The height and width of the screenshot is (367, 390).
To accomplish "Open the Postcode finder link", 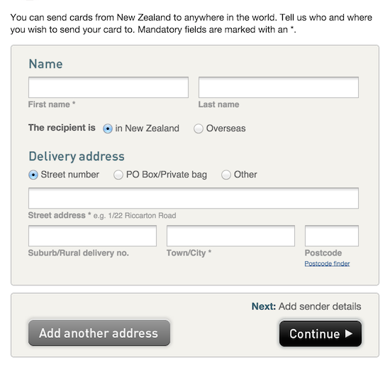I will click(x=327, y=263).
